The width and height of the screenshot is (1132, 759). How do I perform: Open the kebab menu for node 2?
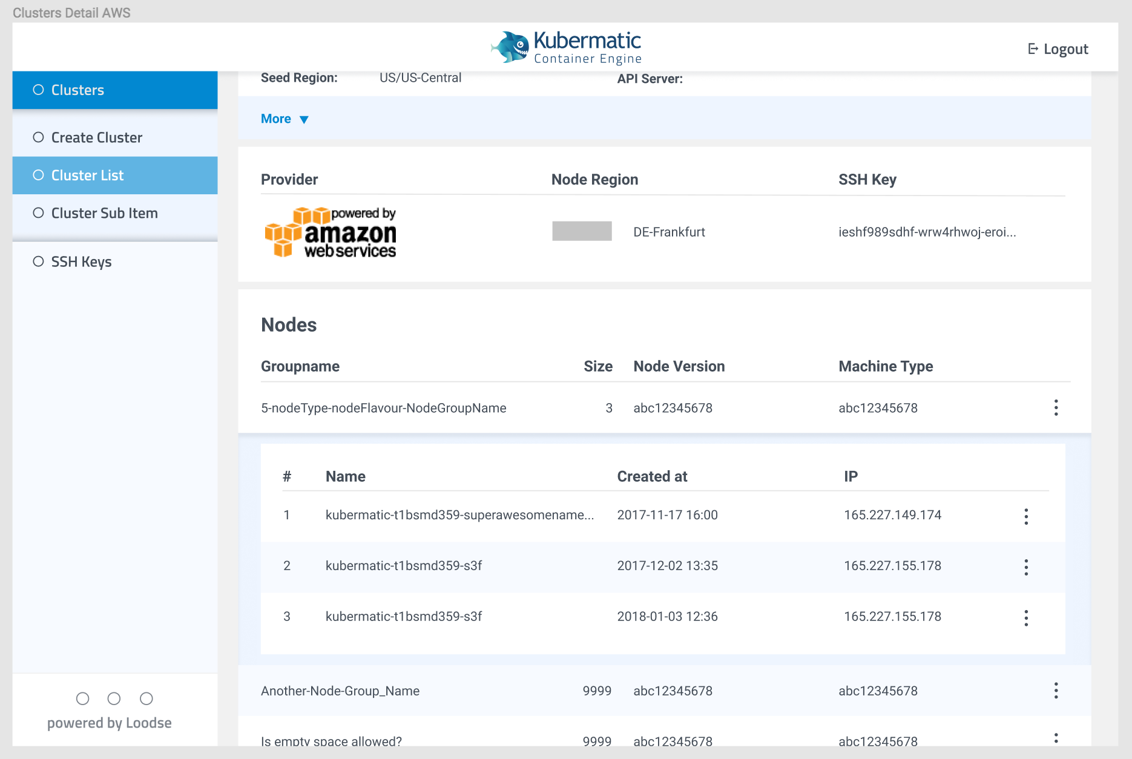[1026, 567]
